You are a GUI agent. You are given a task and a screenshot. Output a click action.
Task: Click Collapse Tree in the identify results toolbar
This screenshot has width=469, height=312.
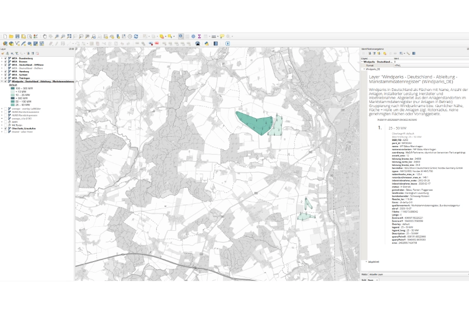(x=374, y=54)
